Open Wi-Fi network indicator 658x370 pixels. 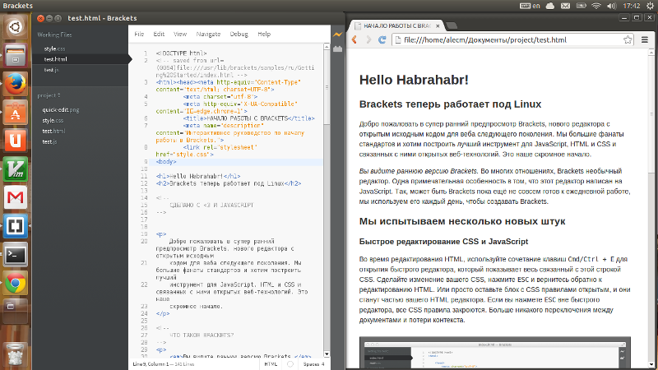click(595, 6)
